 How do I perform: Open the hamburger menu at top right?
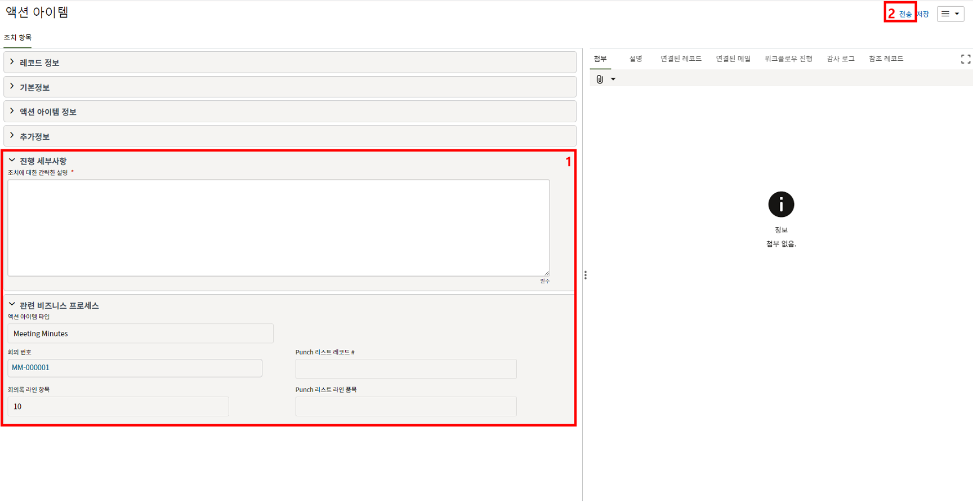coord(950,14)
